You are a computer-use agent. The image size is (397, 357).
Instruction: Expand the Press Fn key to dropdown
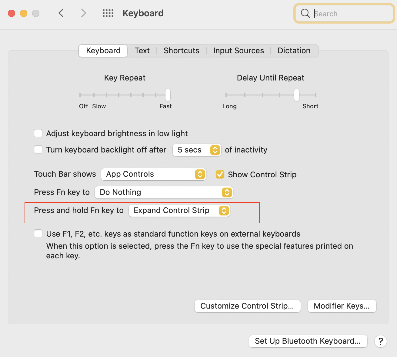(164, 192)
